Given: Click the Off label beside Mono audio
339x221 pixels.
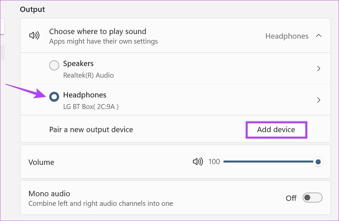Looking at the screenshot, I should click(x=291, y=198).
